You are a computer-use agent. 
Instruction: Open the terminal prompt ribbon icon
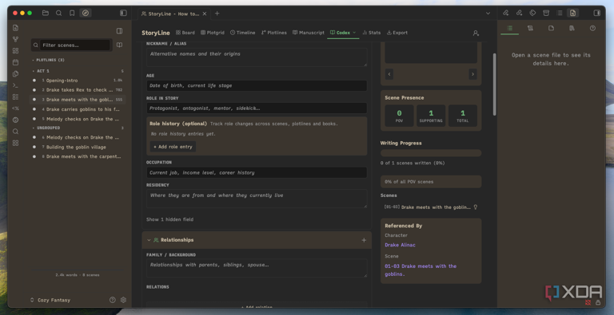click(15, 85)
